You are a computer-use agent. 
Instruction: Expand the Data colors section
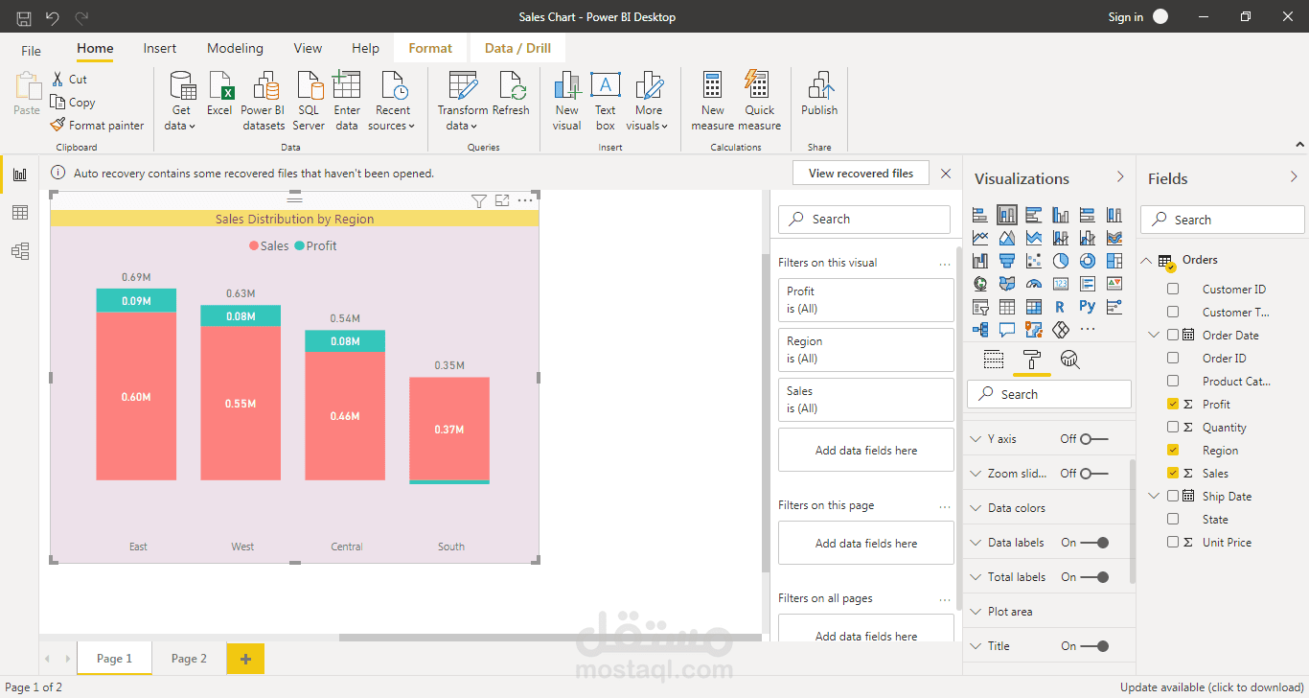click(x=976, y=508)
